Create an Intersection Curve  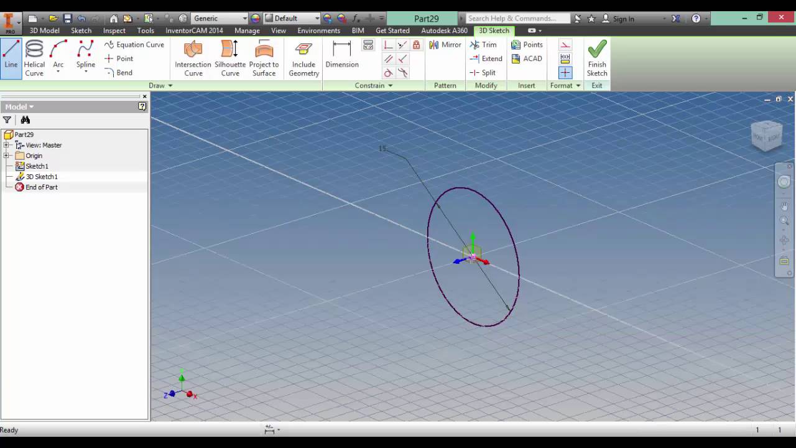point(193,58)
